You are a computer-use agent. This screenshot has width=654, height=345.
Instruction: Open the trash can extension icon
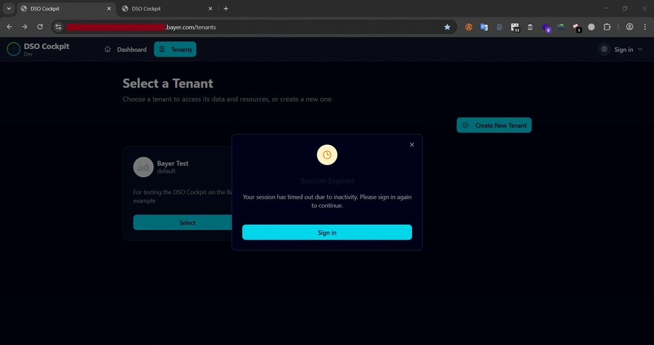point(530,27)
